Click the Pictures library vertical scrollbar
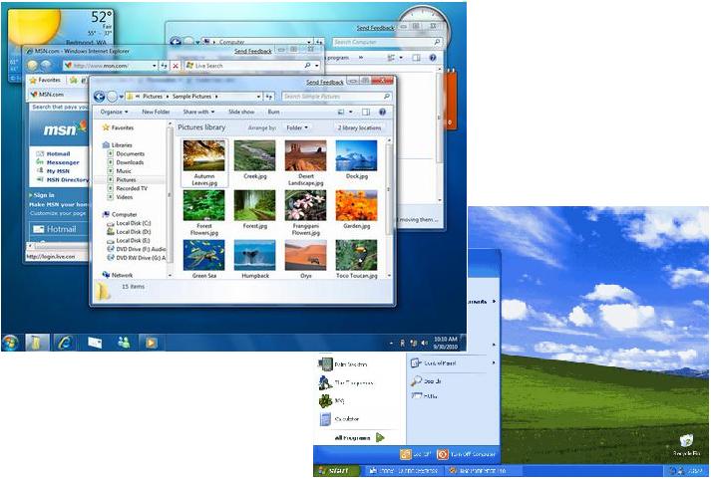The image size is (711, 479). pyautogui.click(x=389, y=208)
